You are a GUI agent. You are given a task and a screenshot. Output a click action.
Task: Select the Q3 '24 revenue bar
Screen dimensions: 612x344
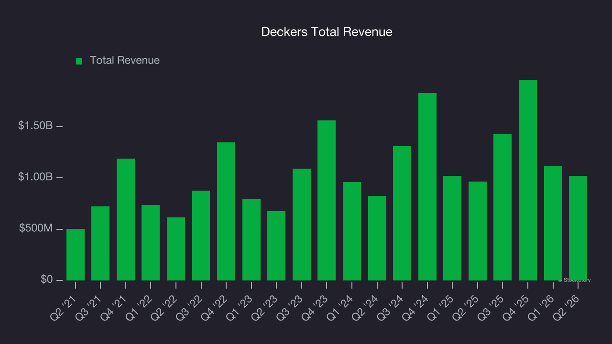pyautogui.click(x=402, y=214)
